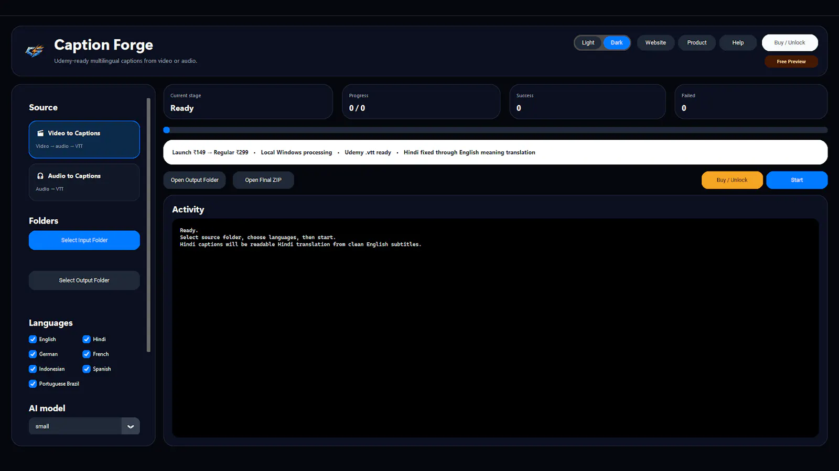Image resolution: width=839 pixels, height=471 pixels.
Task: Open the Product menu item
Action: pos(697,42)
